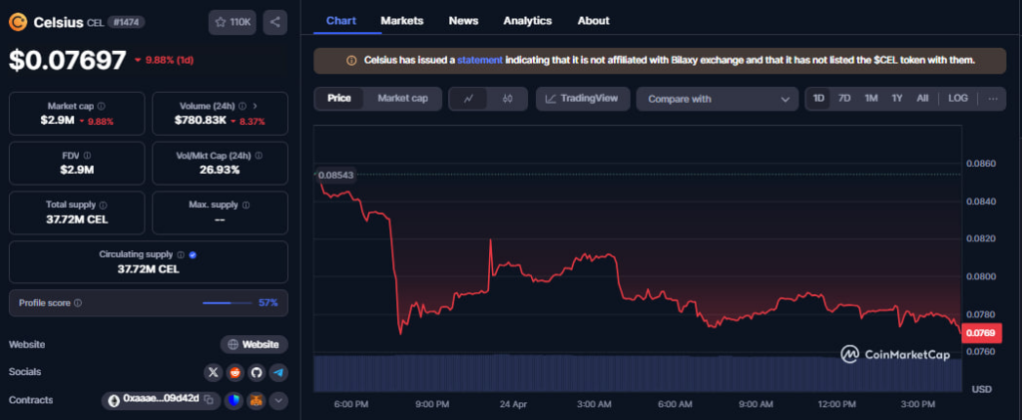This screenshot has height=420, width=1022.
Task: Open the Website button link
Action: click(x=255, y=344)
